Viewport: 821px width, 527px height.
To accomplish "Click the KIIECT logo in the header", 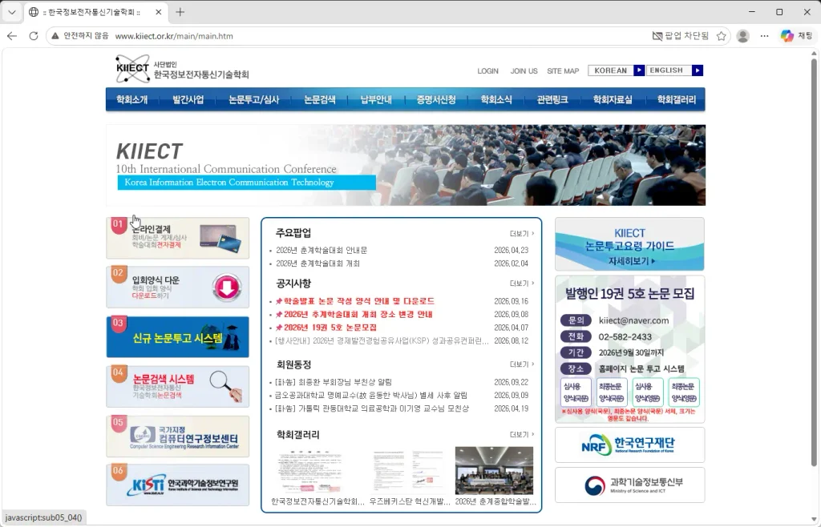I will click(182, 69).
